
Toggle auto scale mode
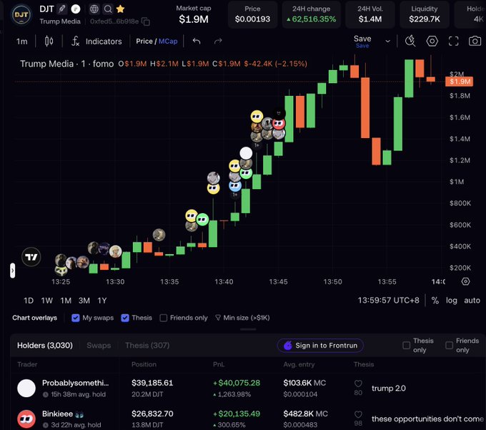pyautogui.click(x=472, y=300)
